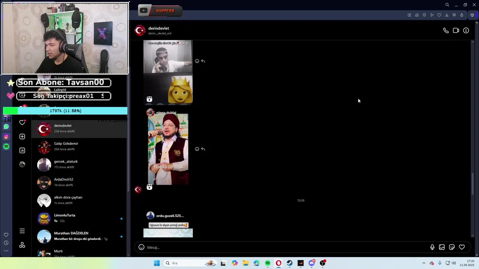Image resolution: width=479 pixels, height=269 pixels.
Task: Open the derindevlet profile name in chat header
Action: tap(159, 28)
